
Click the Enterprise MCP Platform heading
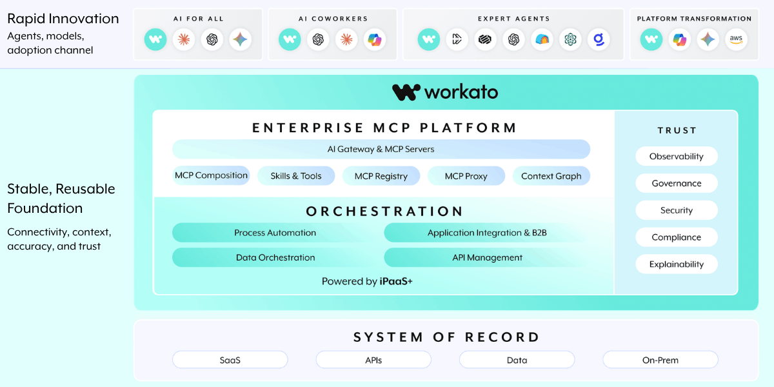pyautogui.click(x=384, y=128)
